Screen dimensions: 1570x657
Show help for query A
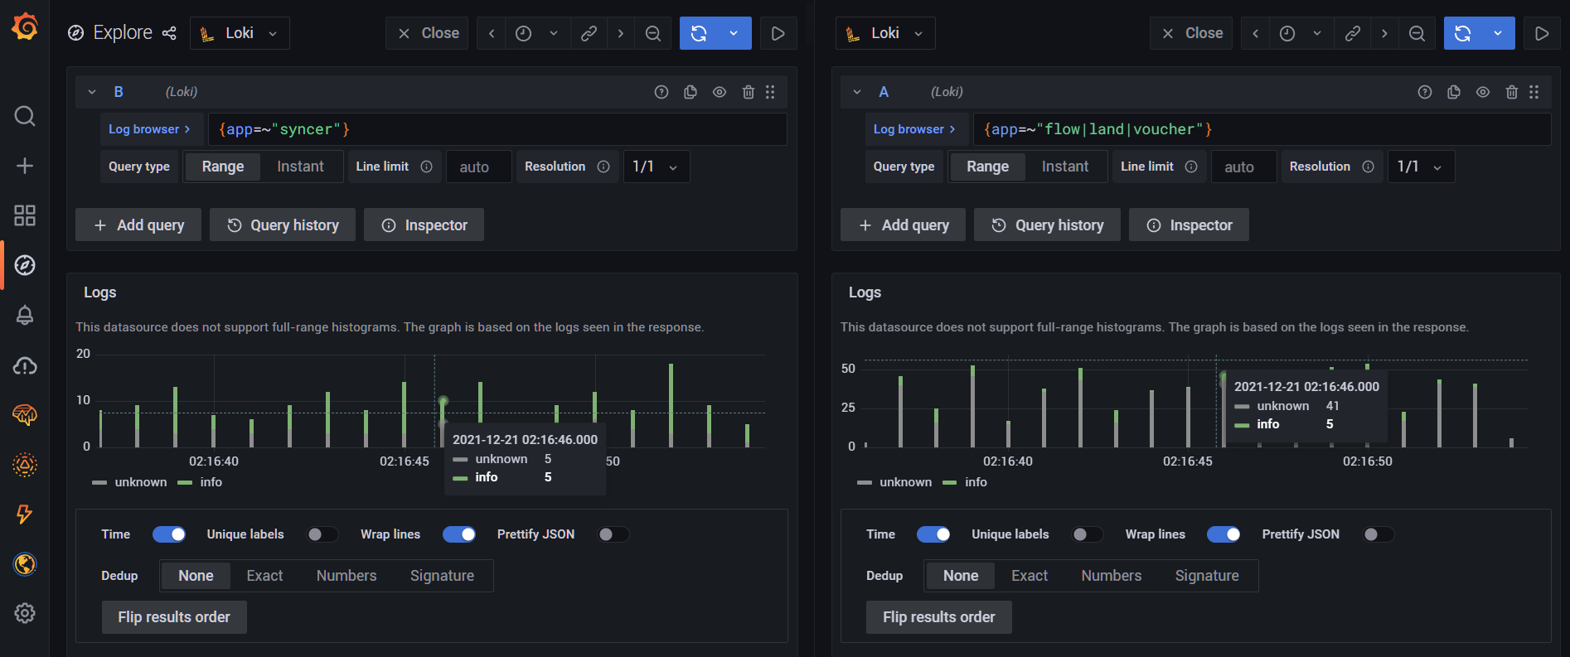1425,92
